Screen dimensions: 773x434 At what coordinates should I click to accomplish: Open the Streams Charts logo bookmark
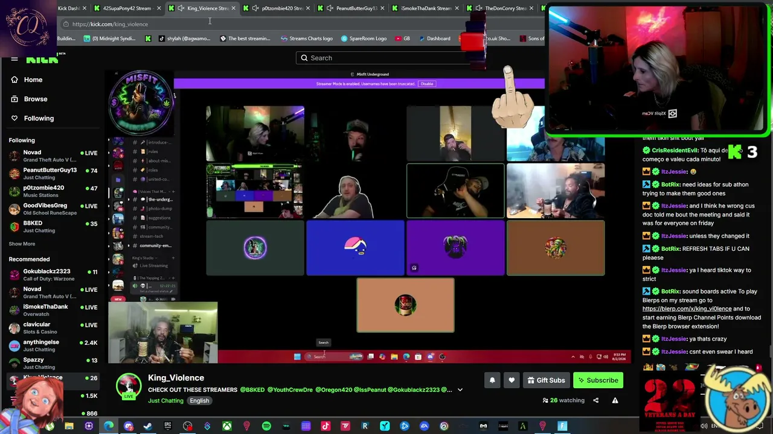click(x=306, y=39)
